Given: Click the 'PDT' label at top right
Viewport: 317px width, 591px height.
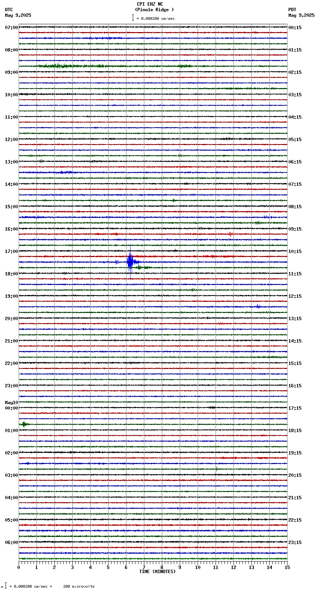Looking at the screenshot, I should click(x=292, y=10).
